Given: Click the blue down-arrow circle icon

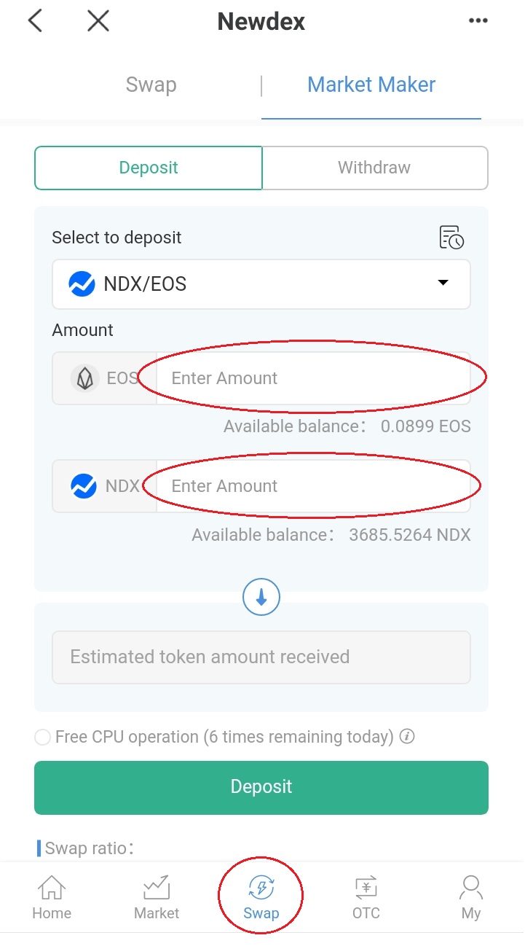Looking at the screenshot, I should (261, 598).
